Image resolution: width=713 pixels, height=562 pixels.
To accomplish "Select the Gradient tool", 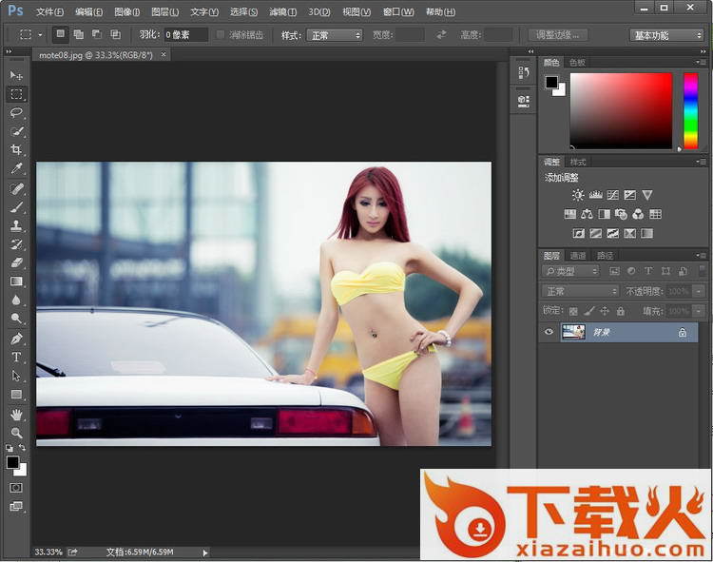I will 16,281.
